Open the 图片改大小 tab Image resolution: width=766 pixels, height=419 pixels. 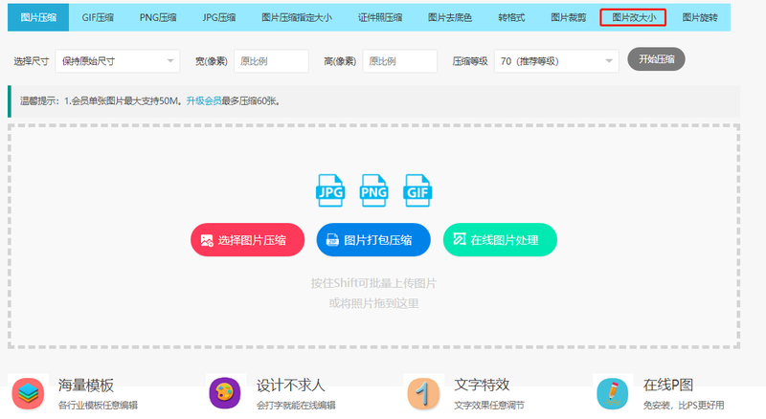tap(633, 17)
